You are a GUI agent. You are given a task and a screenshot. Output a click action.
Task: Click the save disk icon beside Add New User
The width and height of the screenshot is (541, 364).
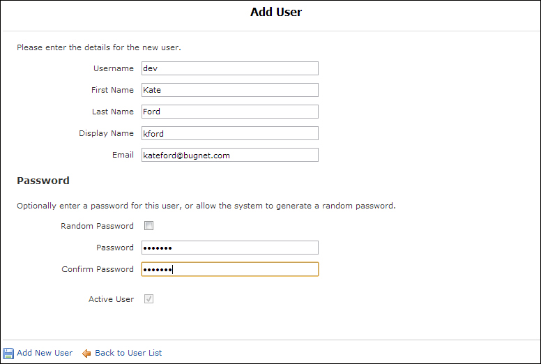point(8,353)
